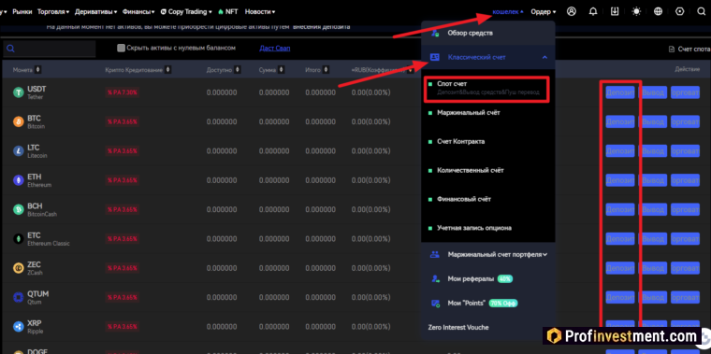The height and width of the screenshot is (354, 711).
Task: Select Маржинальный счёт menu entry
Action: pyautogui.click(x=469, y=113)
